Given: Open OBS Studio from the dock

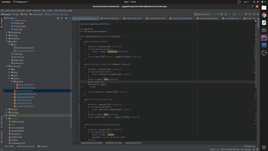Looking at the screenshot, I should 264,53.
